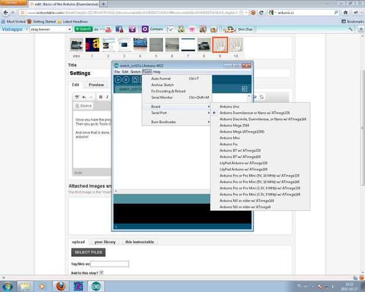Go back with Firefox back arrow

pos(5,12)
